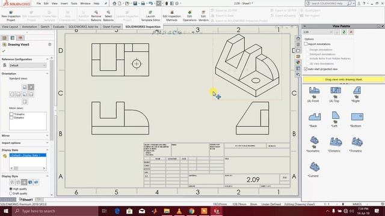The image size is (385, 216).
Task: Select Shaded With Edges display style
Action: click(30, 182)
